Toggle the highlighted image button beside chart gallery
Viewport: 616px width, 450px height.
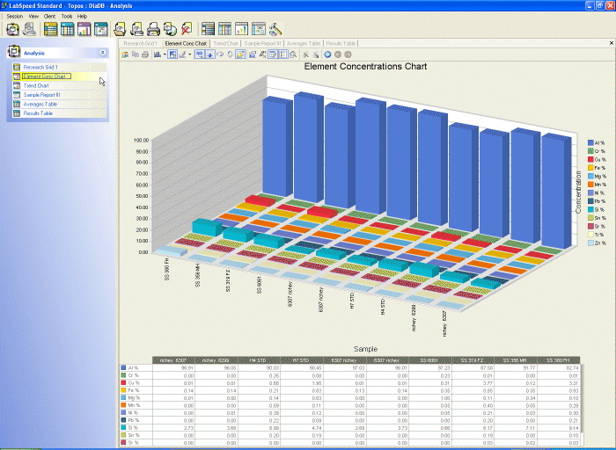click(x=172, y=54)
